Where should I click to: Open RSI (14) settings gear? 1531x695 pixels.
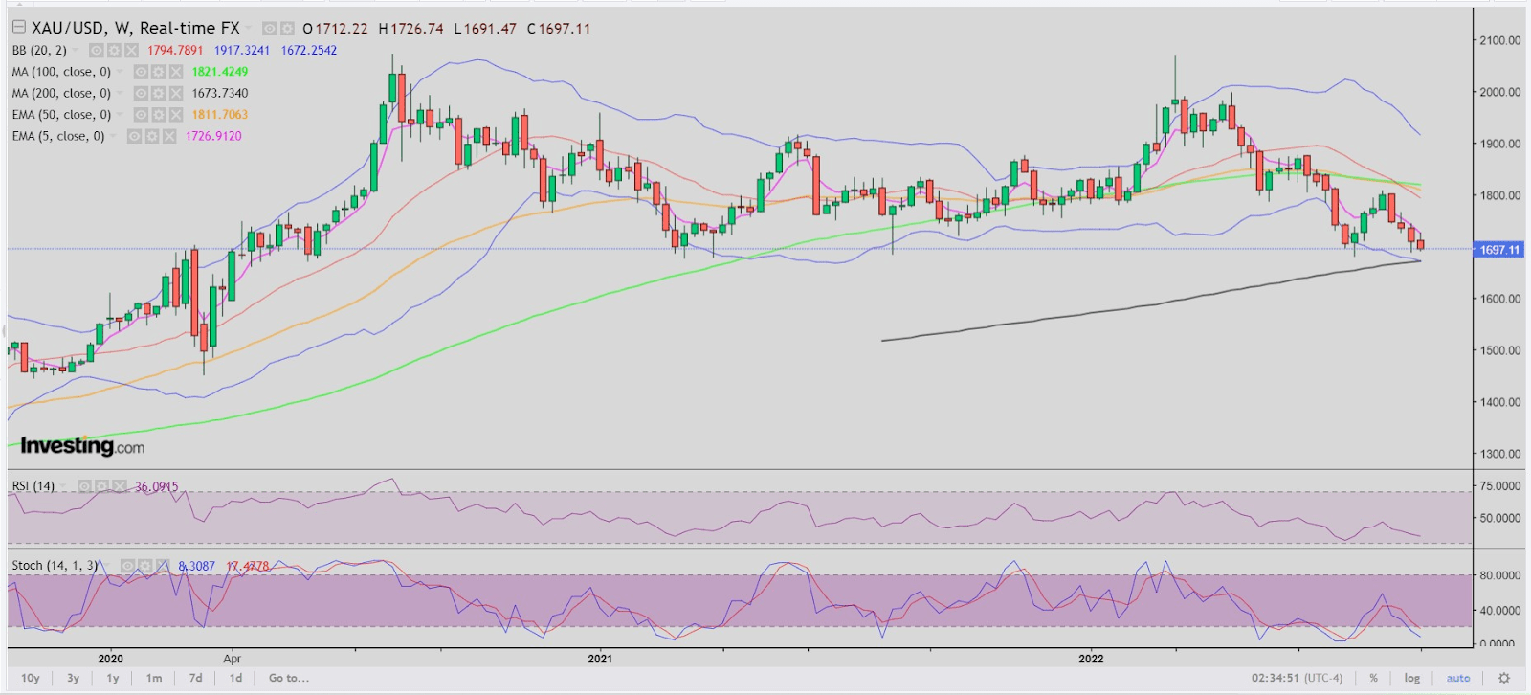[x=101, y=486]
